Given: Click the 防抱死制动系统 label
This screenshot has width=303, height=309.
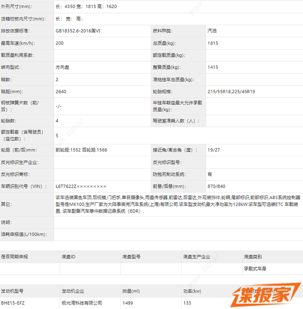Looking at the screenshot, I should (169, 174).
